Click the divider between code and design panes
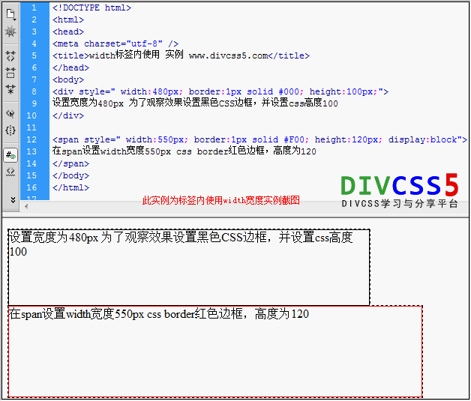The width and height of the screenshot is (471, 401). click(235, 217)
